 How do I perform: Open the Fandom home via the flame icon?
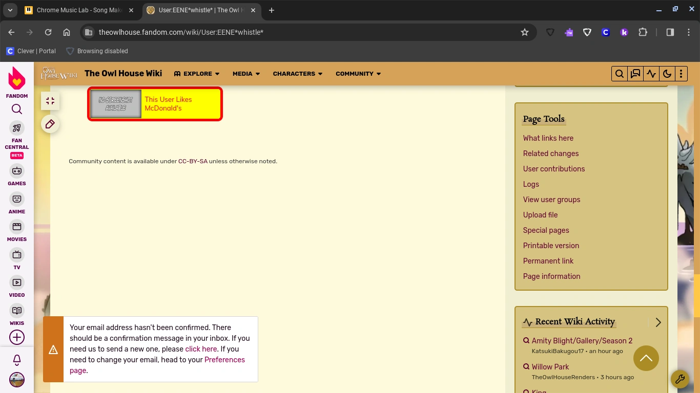pyautogui.click(x=16, y=79)
